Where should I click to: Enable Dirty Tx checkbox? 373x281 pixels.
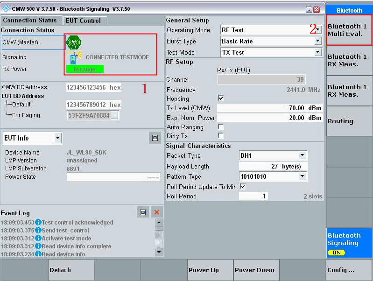[x=221, y=136]
